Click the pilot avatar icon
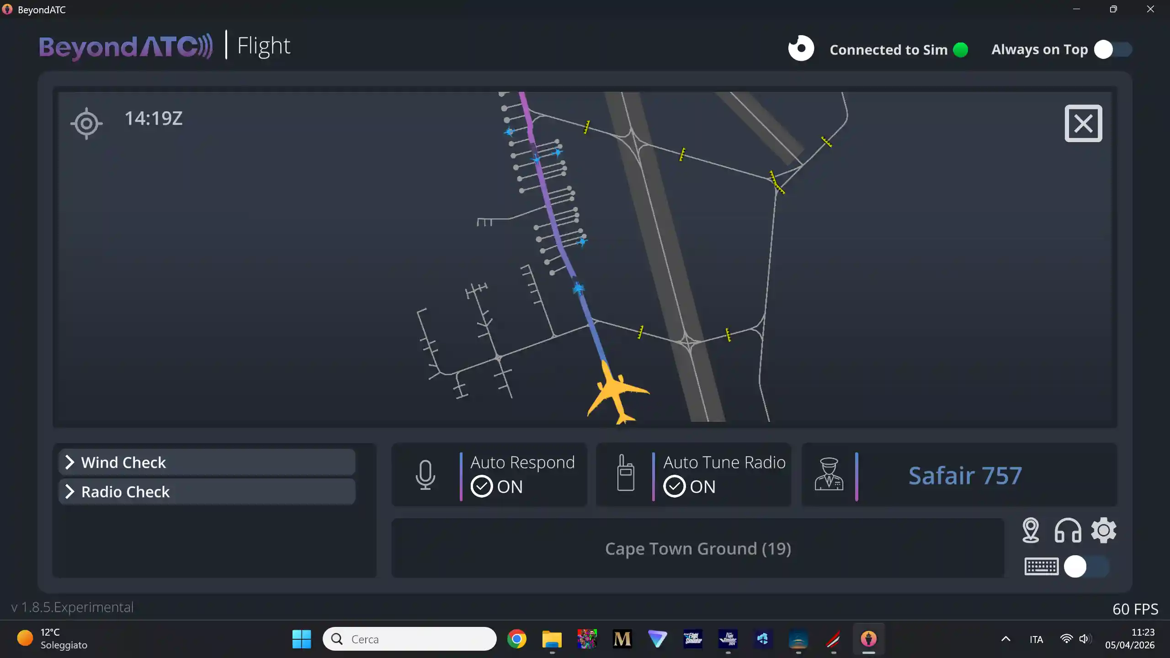 [829, 474]
